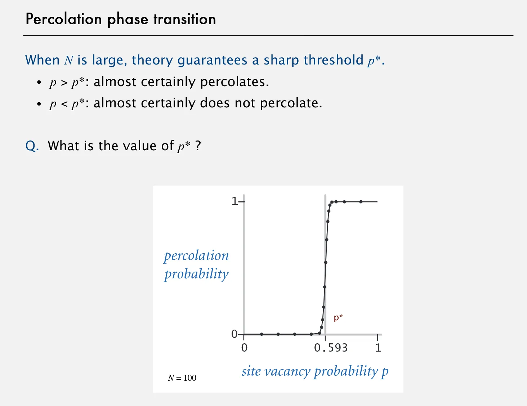Click x-axis tick label 1
Image resolution: width=527 pixels, height=406 pixels.
click(x=378, y=348)
